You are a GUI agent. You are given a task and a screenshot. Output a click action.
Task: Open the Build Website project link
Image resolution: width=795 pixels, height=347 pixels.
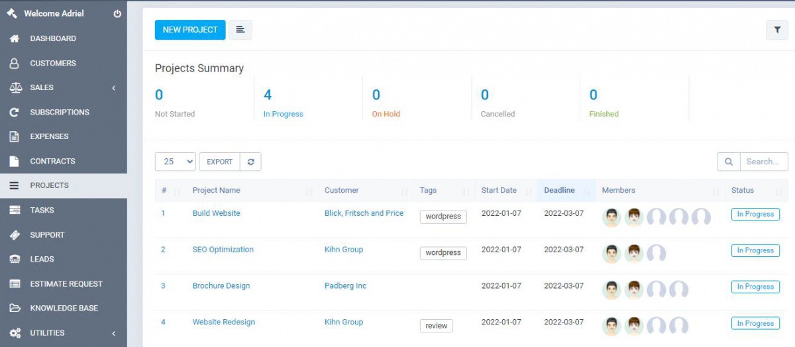tap(217, 213)
